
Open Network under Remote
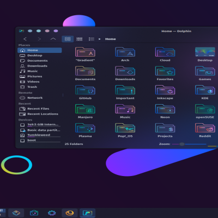pos(40,98)
